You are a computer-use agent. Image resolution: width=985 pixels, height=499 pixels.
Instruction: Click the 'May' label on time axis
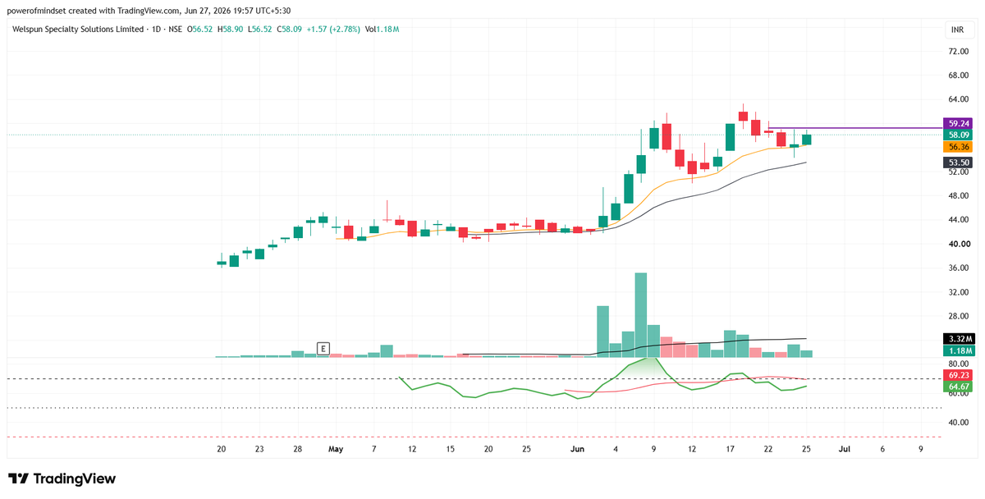pos(336,450)
